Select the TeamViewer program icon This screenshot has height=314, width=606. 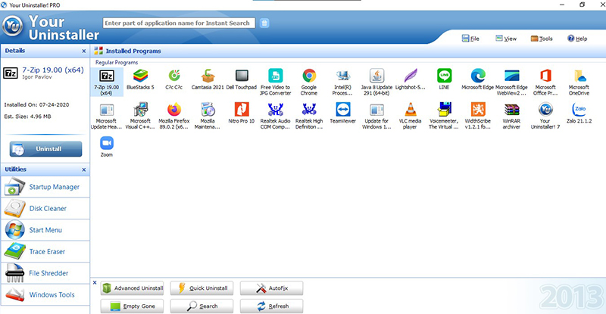(x=342, y=109)
